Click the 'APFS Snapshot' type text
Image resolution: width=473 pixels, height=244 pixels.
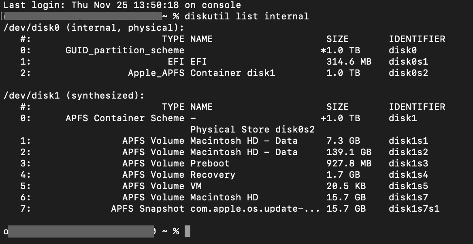click(x=147, y=209)
